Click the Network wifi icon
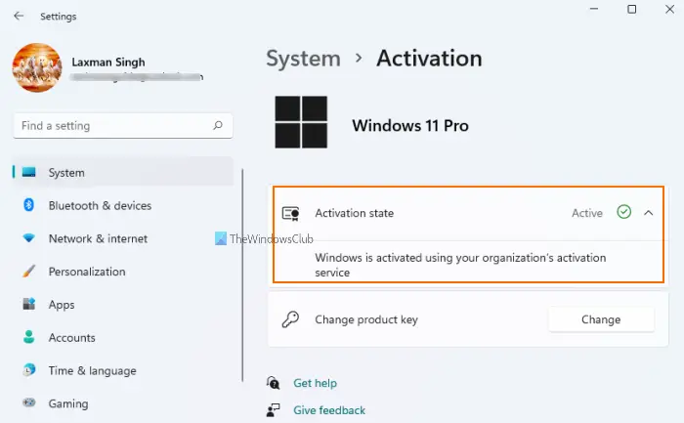 tap(28, 238)
